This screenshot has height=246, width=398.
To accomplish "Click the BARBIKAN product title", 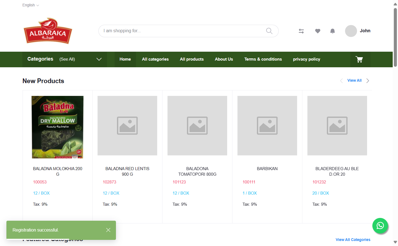I will pos(267,169).
